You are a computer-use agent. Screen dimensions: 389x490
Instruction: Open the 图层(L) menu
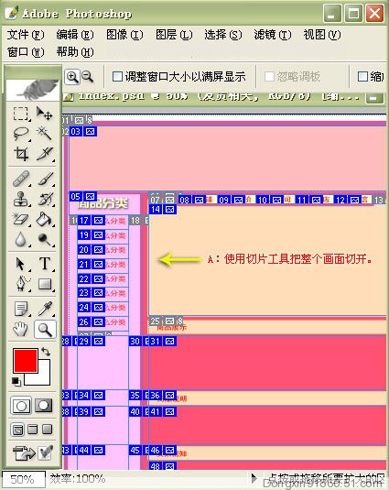(x=174, y=35)
